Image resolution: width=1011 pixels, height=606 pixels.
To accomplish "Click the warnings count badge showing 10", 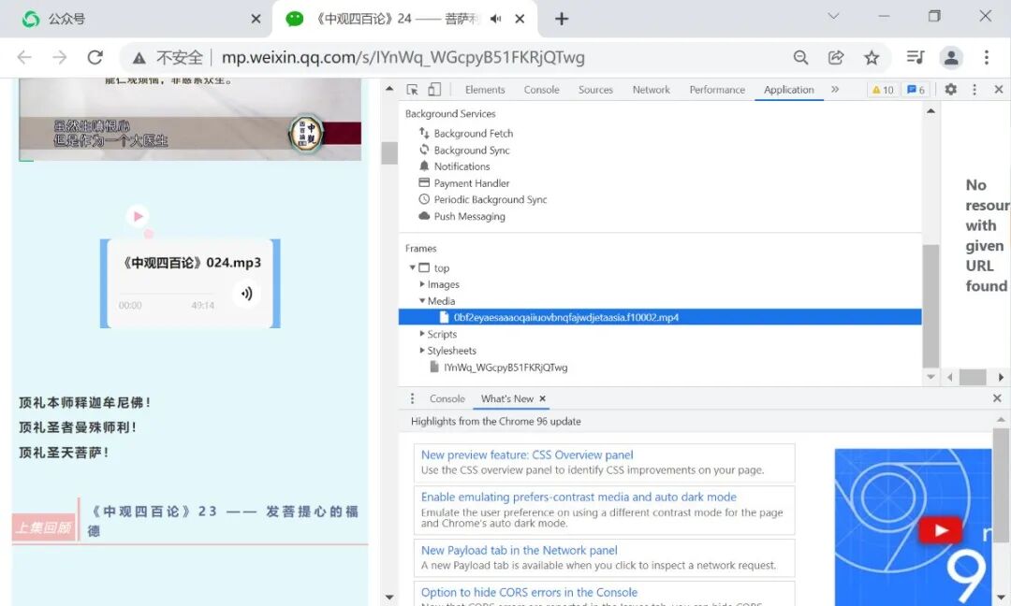I will pos(883,90).
